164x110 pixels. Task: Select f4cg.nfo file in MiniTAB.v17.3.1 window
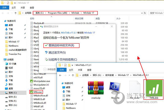tap(115, 91)
